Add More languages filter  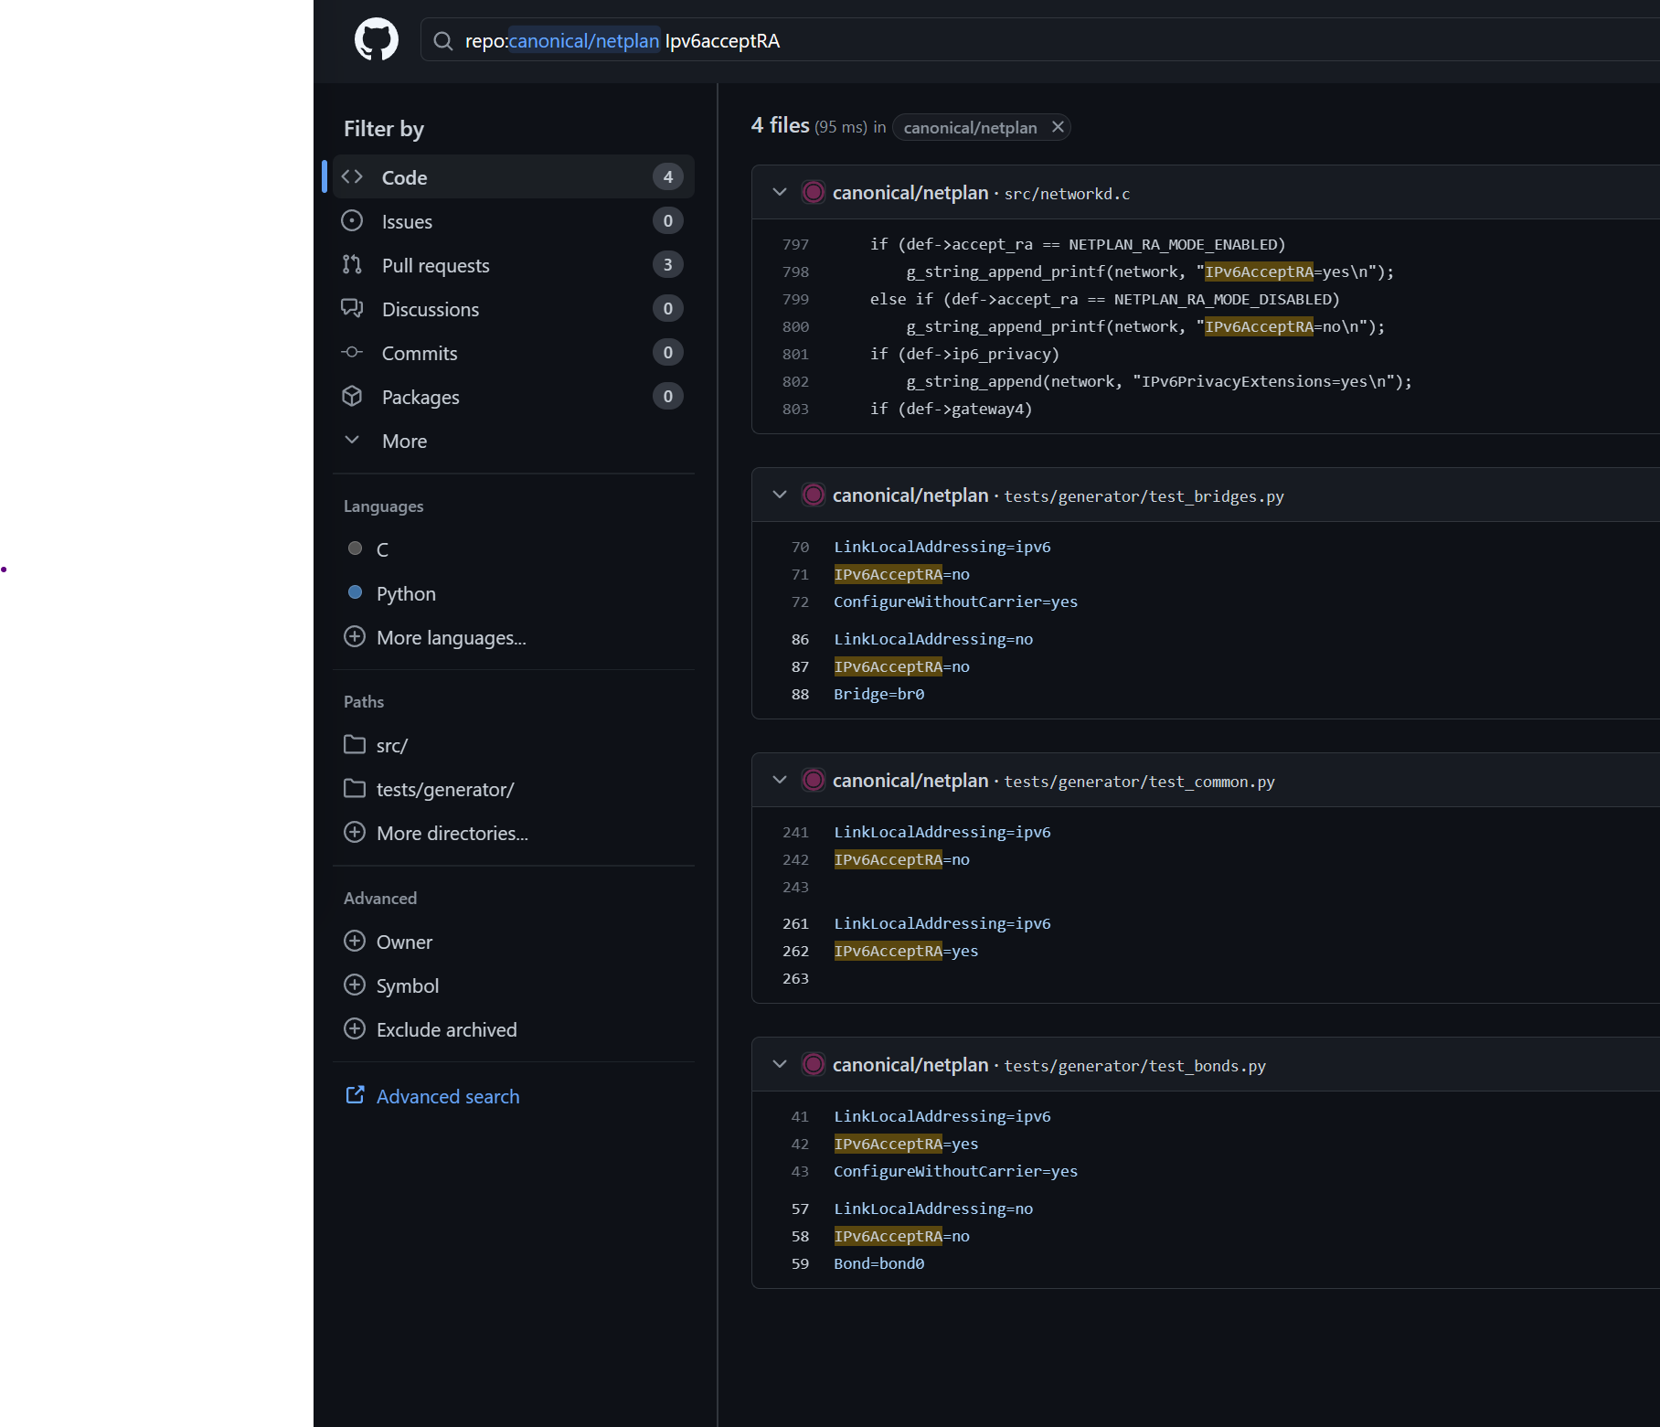click(450, 637)
